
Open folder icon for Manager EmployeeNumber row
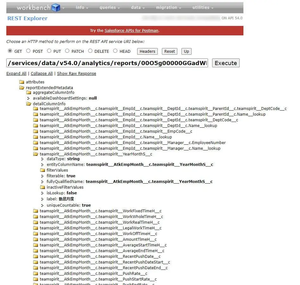tap(36, 143)
